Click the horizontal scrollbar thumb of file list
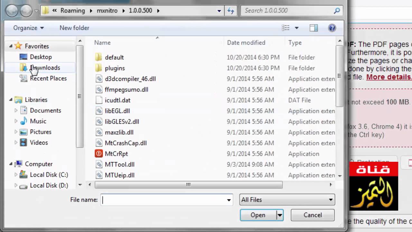 (x=188, y=185)
